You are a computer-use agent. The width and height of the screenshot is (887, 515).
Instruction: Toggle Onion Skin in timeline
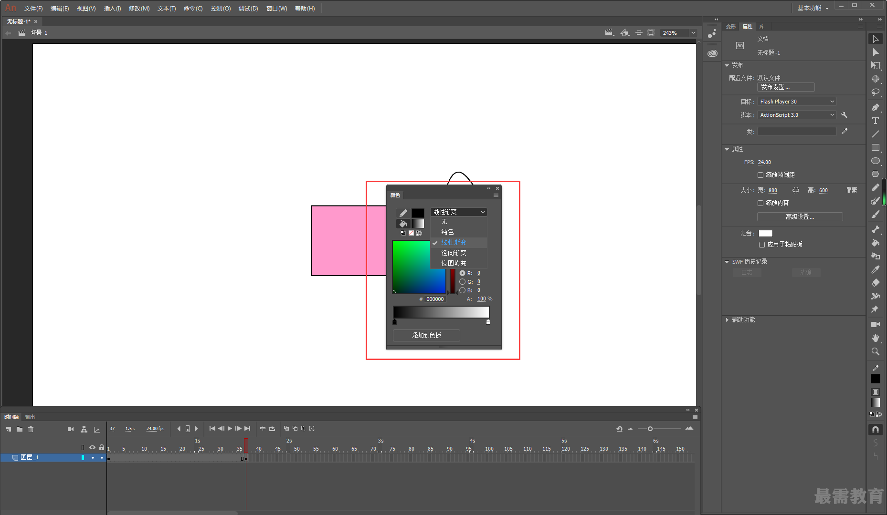pyautogui.click(x=286, y=429)
